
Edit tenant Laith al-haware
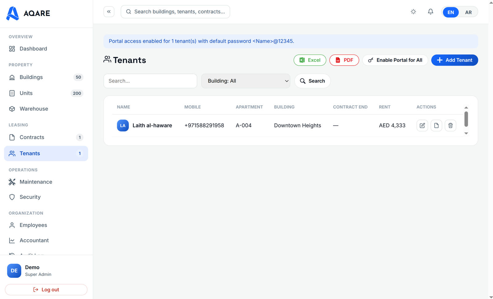coord(422,125)
